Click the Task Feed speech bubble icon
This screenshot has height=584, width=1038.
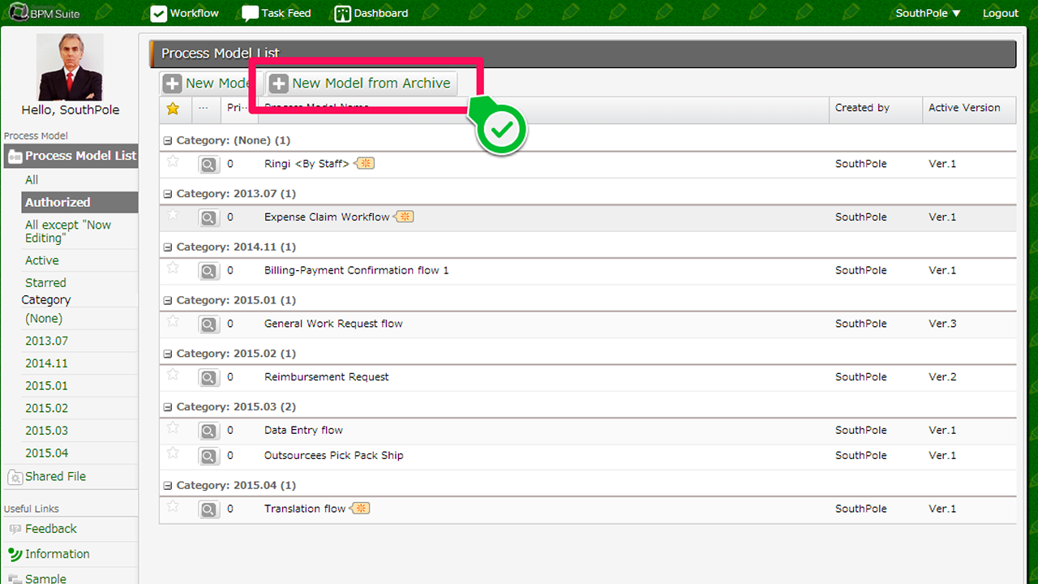250,14
